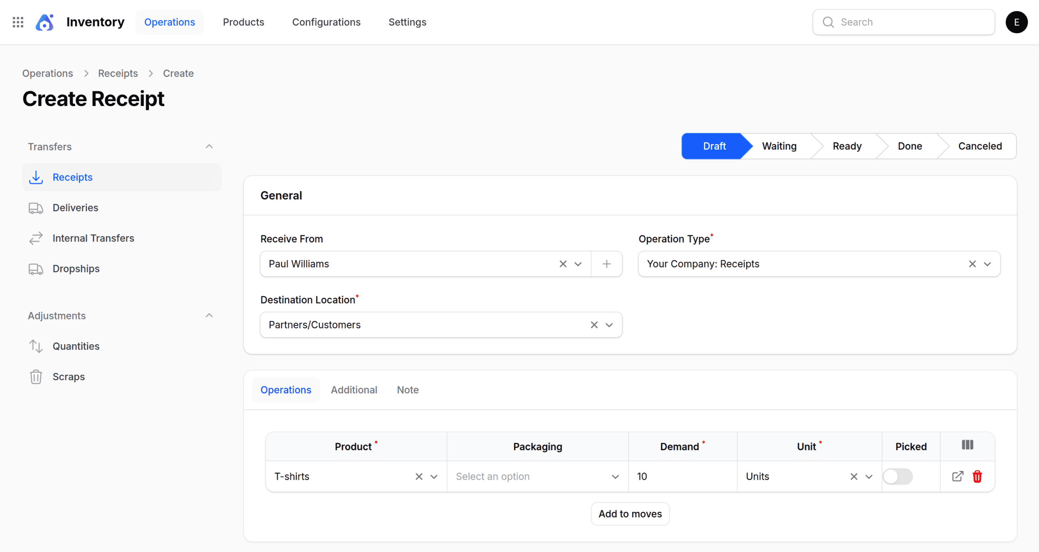1039x552 pixels.
Task: Open the column visibility icon above the table
Action: tap(967, 445)
